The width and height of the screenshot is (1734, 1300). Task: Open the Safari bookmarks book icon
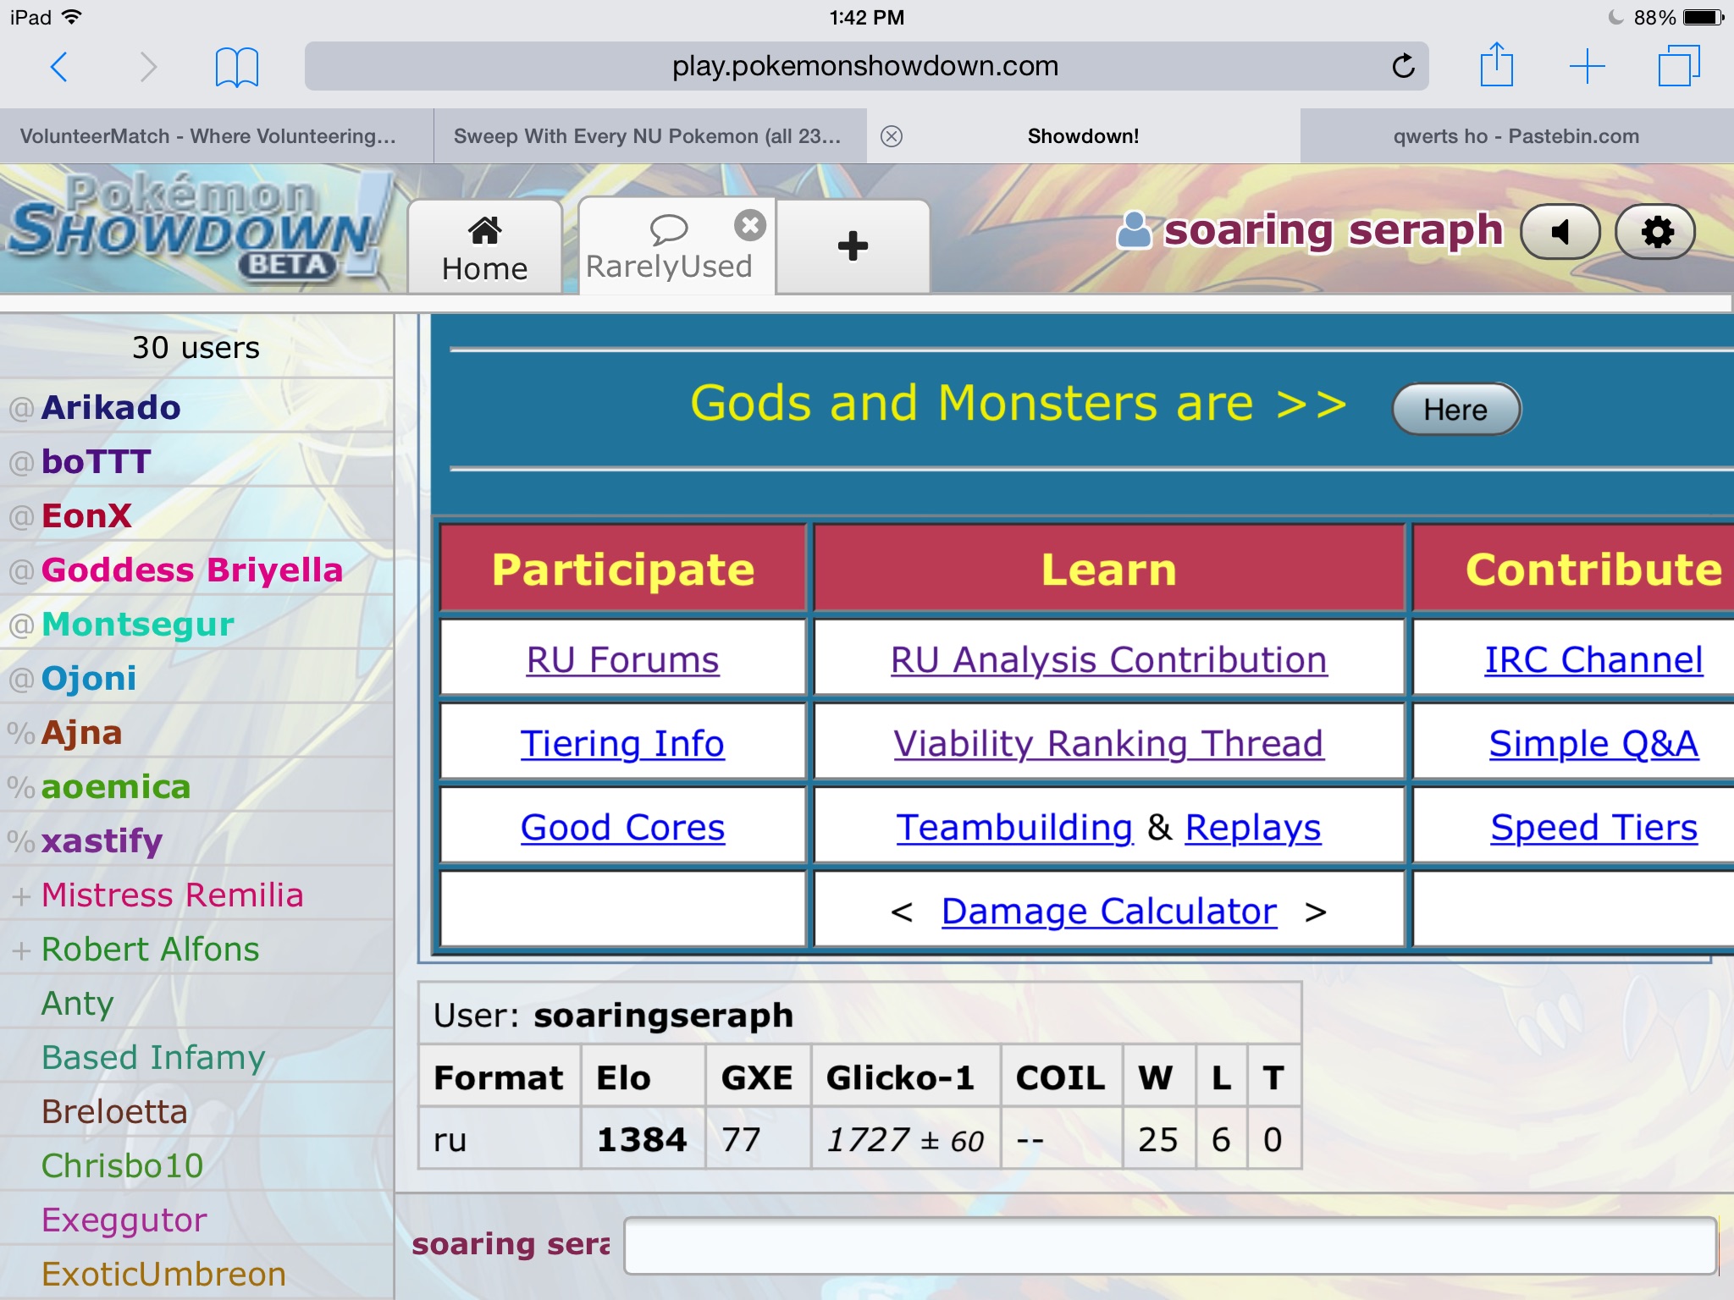point(237,67)
